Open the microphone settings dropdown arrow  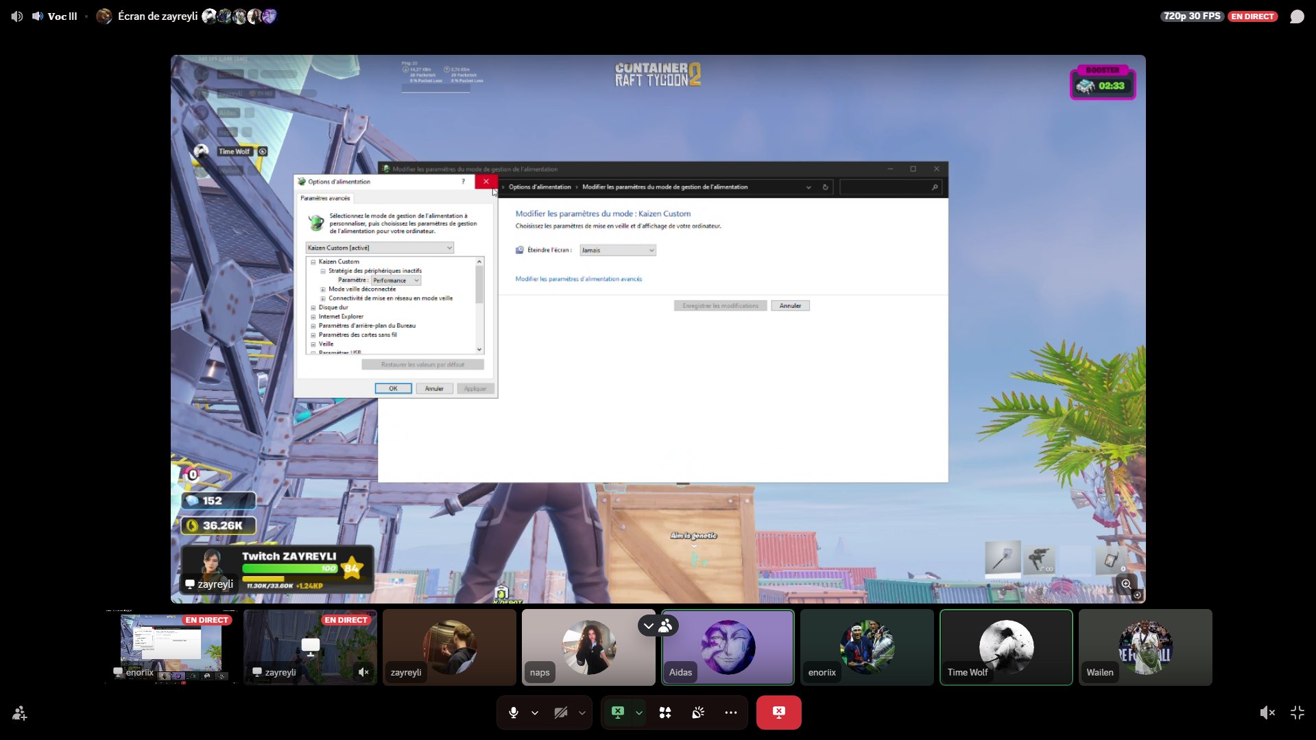coord(535,713)
